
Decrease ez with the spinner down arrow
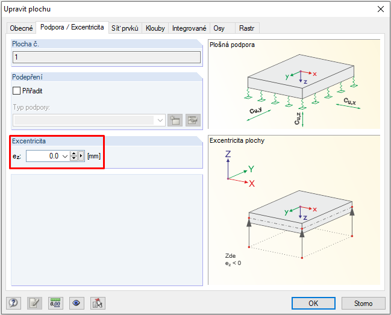[74, 159]
